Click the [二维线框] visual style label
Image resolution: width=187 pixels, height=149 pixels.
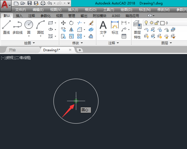click(23, 58)
